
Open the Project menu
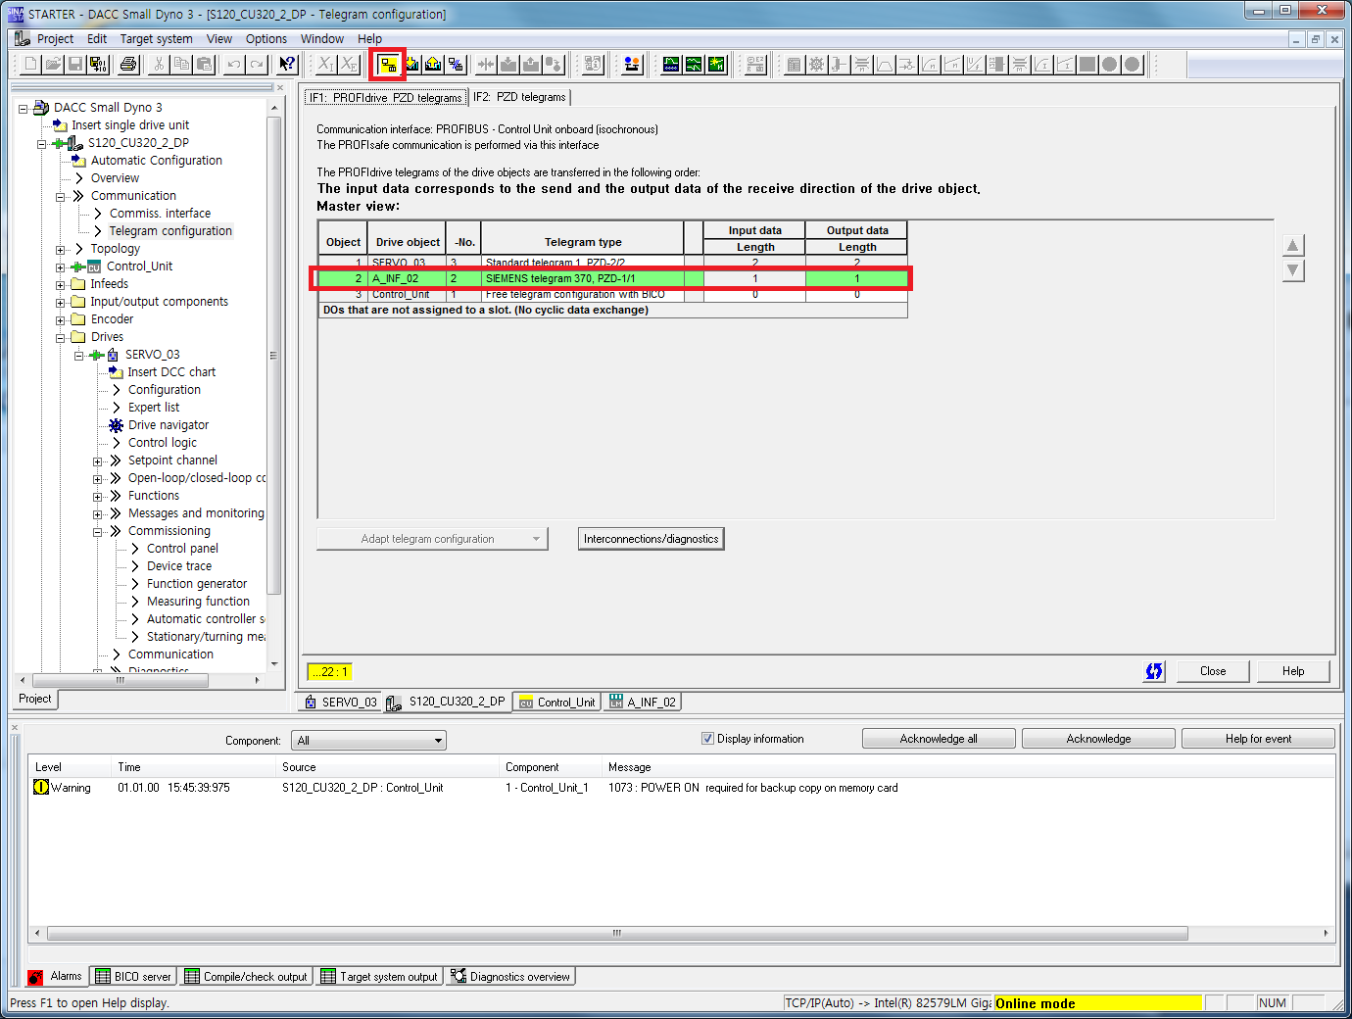click(x=55, y=39)
